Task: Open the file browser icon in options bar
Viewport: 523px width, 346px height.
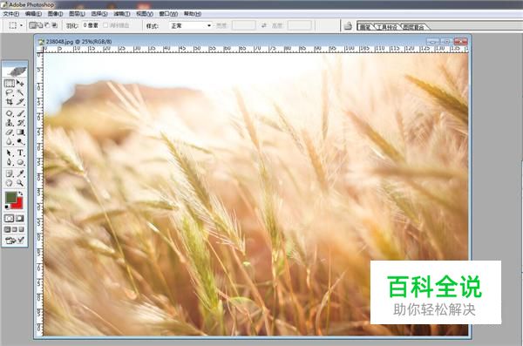Action: click(348, 25)
